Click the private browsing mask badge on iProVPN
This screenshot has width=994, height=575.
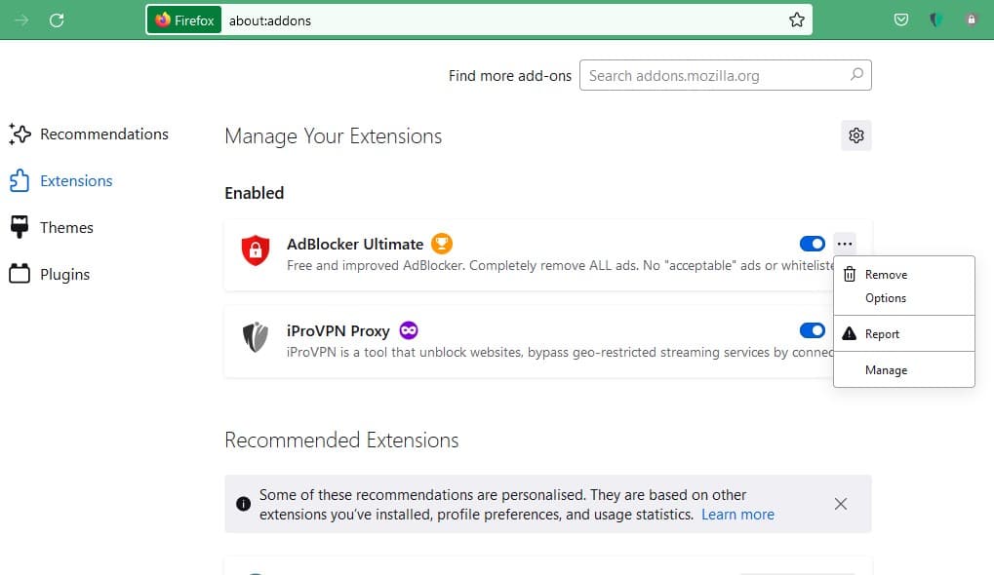pos(409,330)
